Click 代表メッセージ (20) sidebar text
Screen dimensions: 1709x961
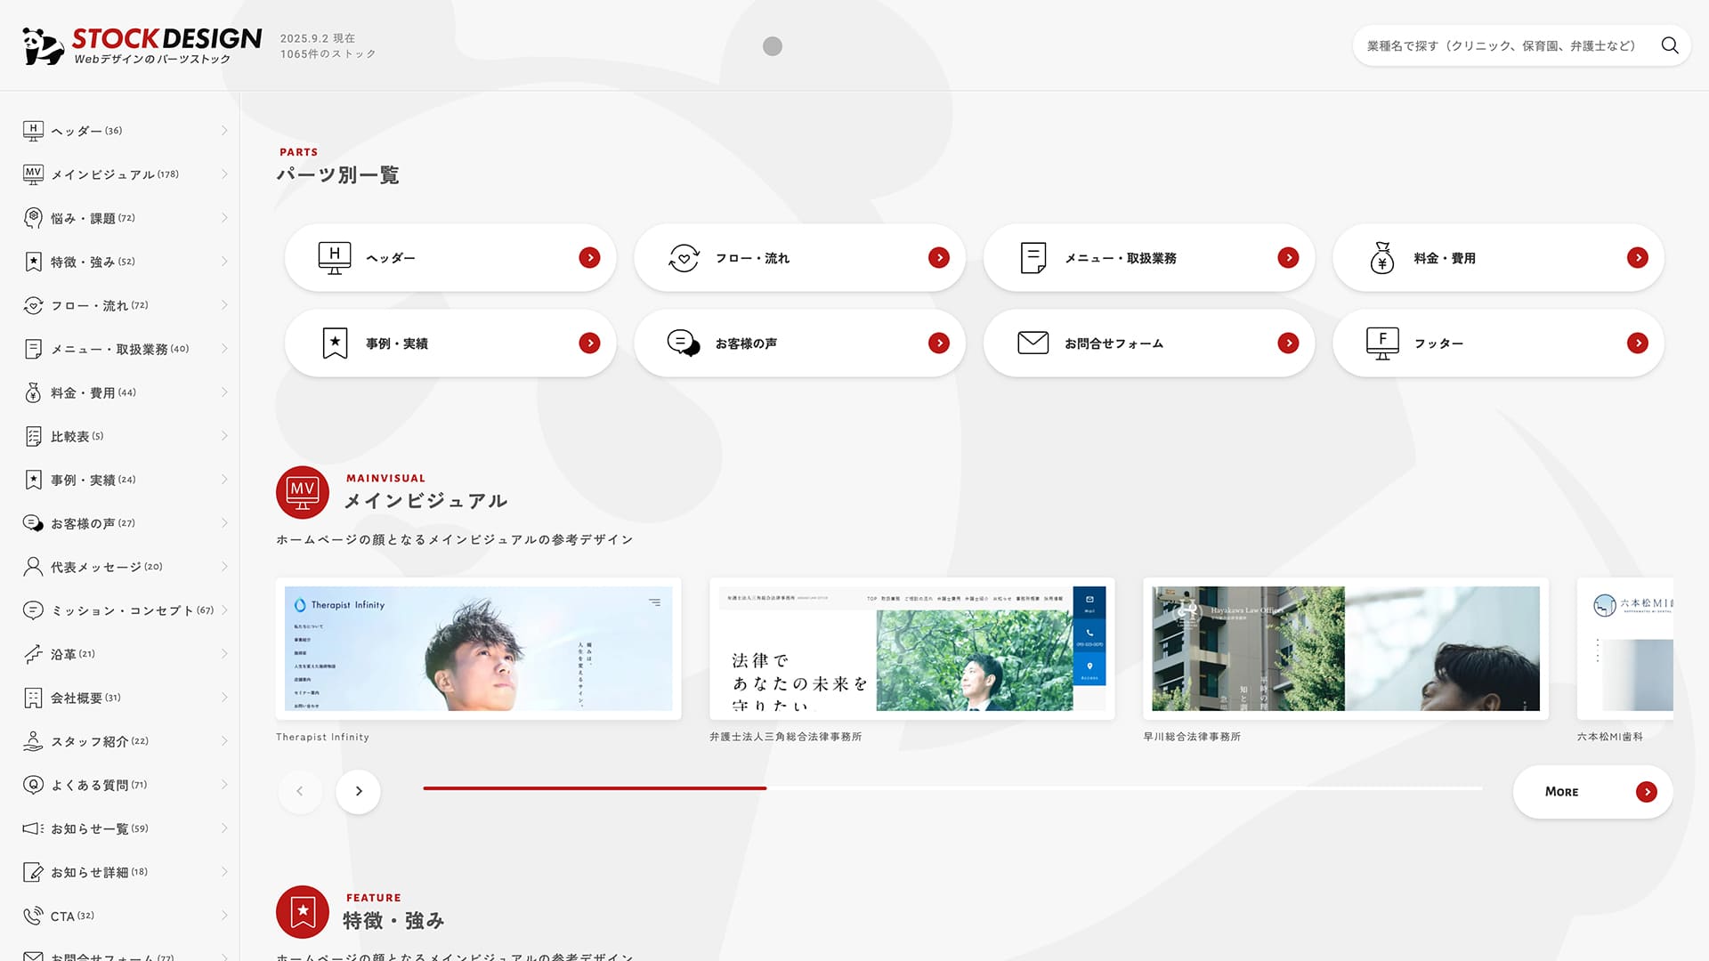107,567
